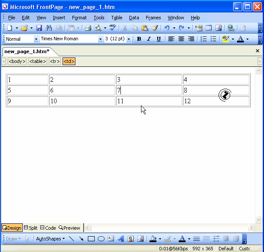Click table cell containing 4
Image resolution: width=264 pixels, height=252 pixels.
[216, 79]
